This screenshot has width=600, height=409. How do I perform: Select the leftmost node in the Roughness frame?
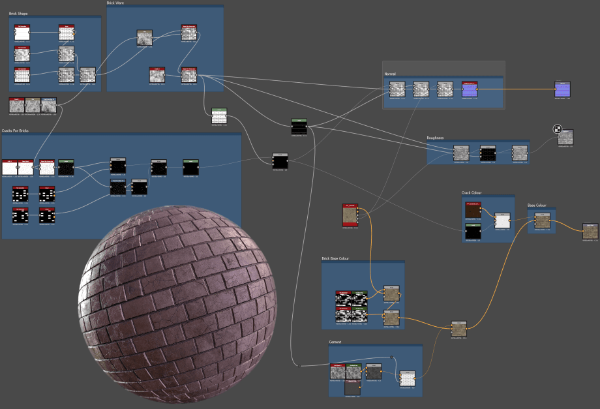coord(461,153)
